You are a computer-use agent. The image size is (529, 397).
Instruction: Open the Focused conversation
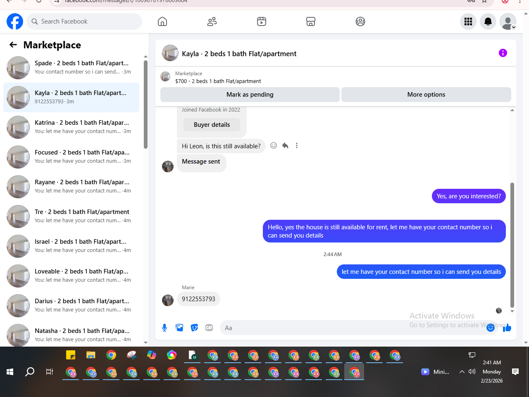71,157
